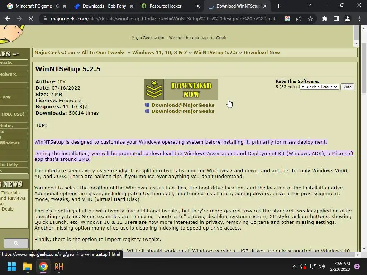Show hidden system tray icons
The width and height of the screenshot is (367, 275).
tap(295, 266)
